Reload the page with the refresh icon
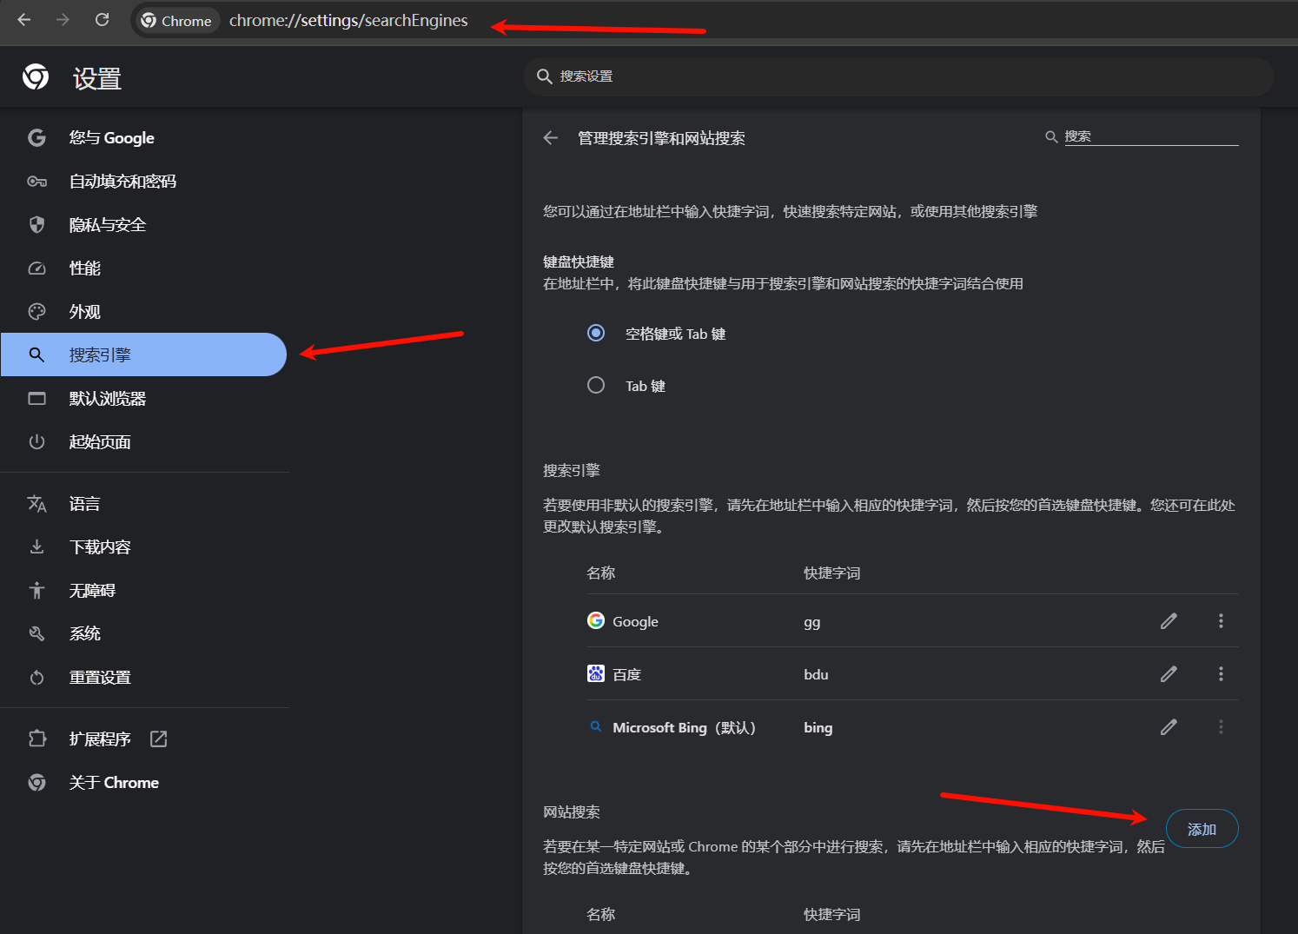 (x=102, y=21)
